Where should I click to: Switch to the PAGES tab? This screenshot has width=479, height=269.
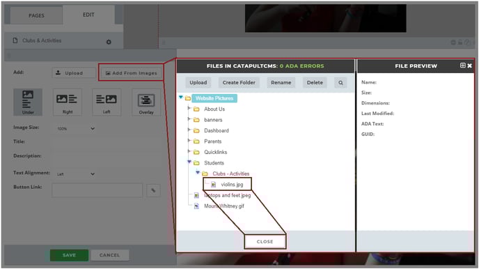[x=36, y=15]
